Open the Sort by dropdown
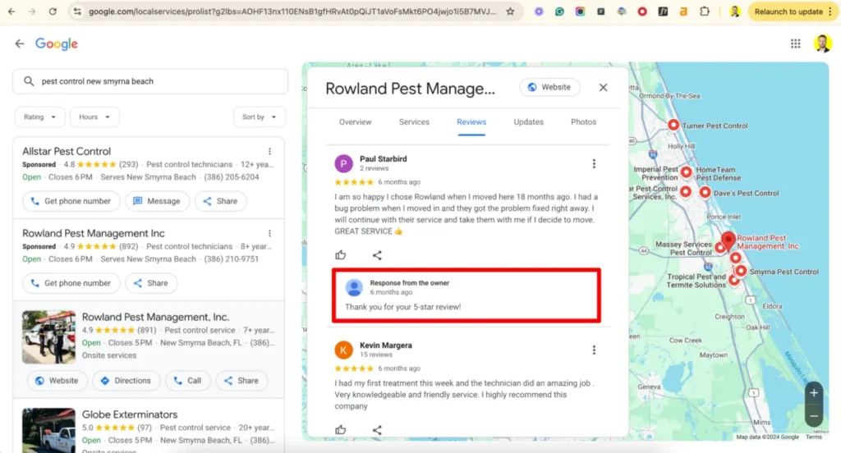Screen dimensions: 841x453 (260, 117)
